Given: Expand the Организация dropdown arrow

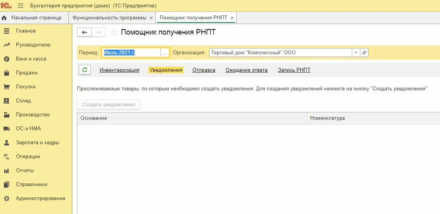Looking at the screenshot, I should click(356, 52).
